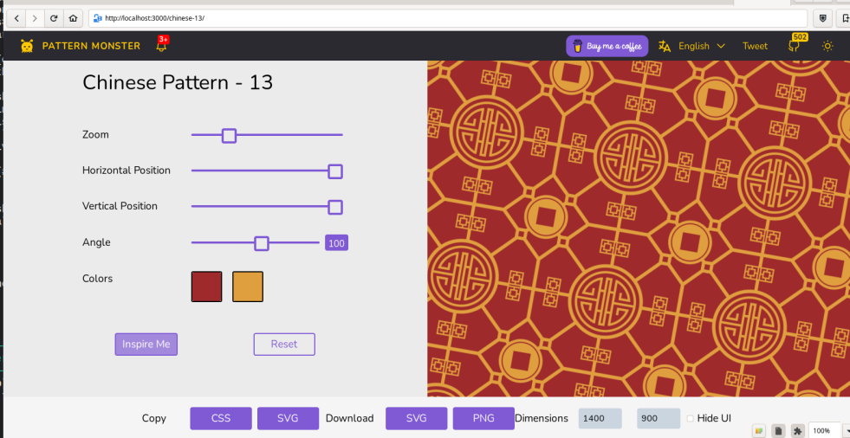Click the bookmark icon at top right
This screenshot has width=850, height=438.
point(846,18)
